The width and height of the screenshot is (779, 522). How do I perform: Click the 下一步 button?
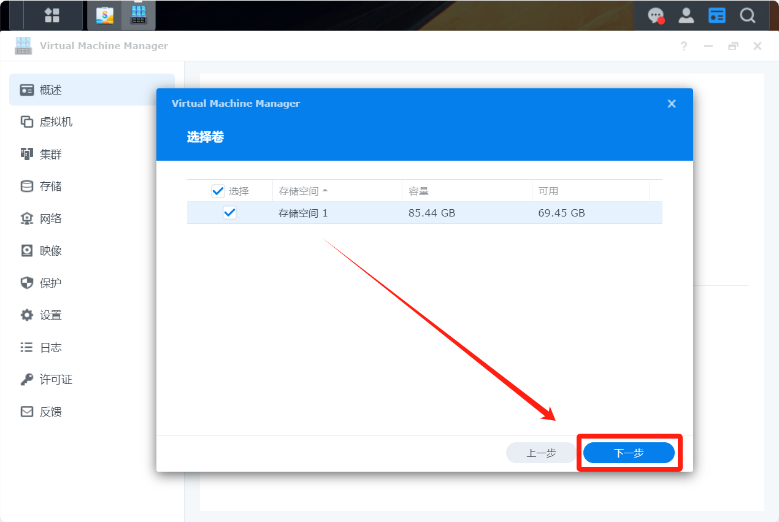[x=629, y=453]
